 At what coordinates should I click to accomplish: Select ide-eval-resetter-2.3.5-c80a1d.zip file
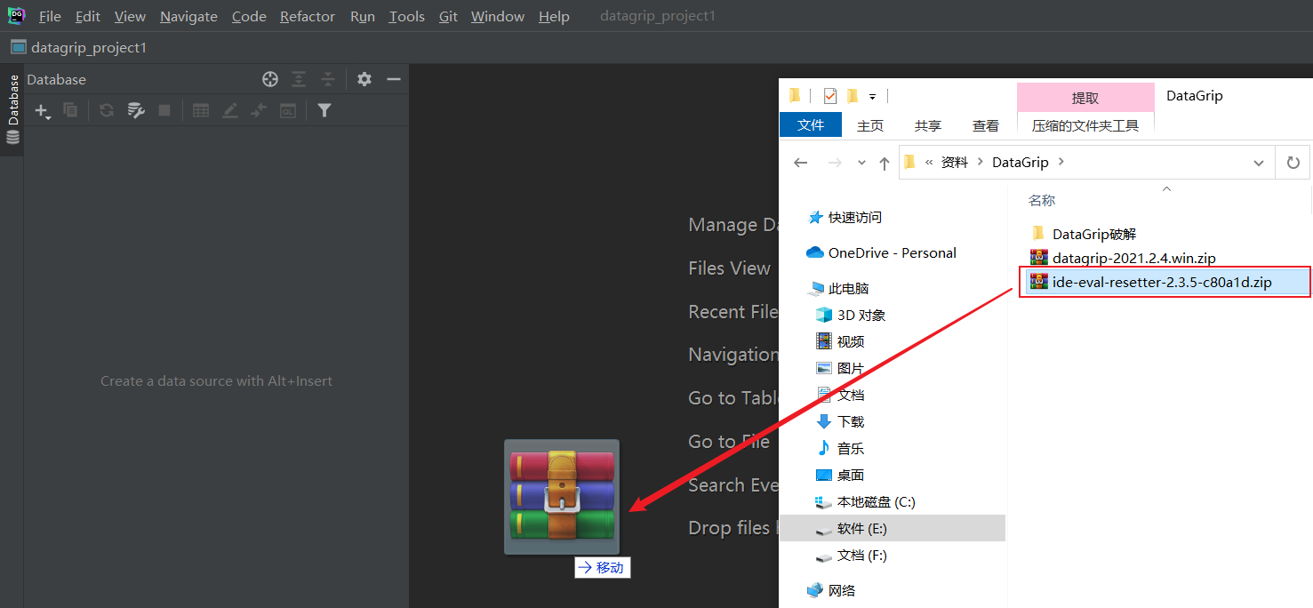(x=1165, y=283)
